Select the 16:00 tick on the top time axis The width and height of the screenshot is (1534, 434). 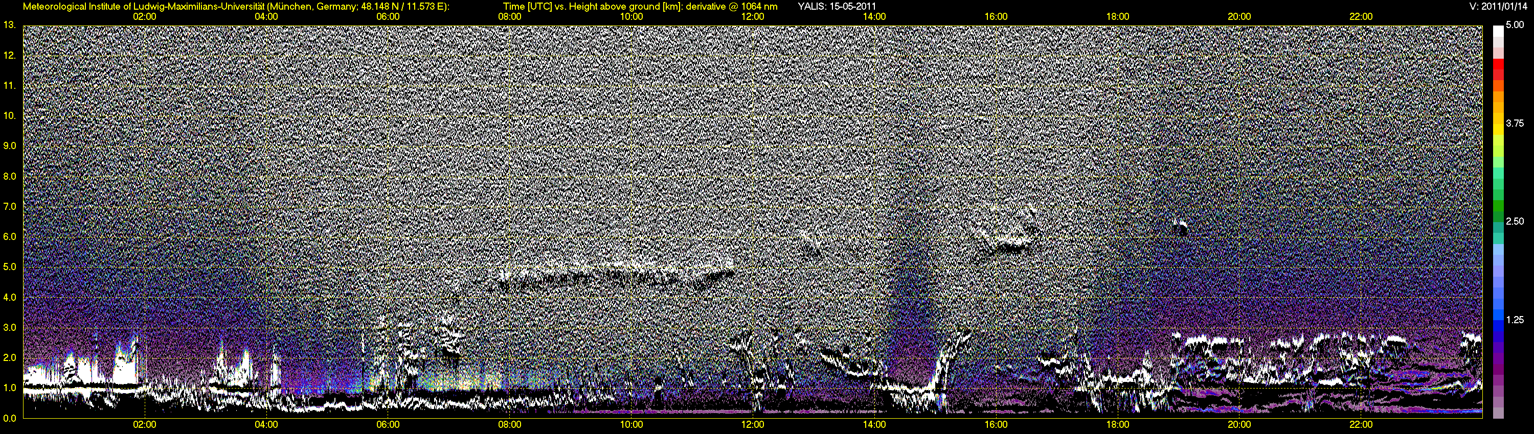(x=996, y=17)
